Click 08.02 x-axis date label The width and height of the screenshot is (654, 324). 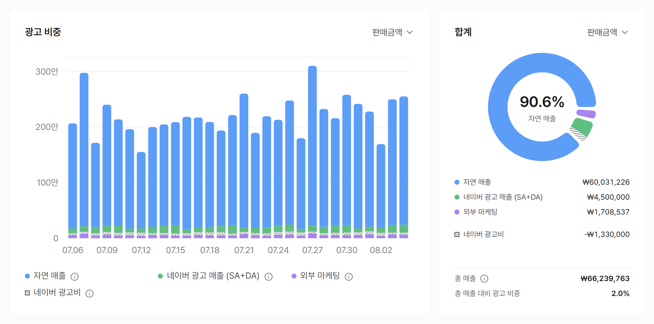coord(381,250)
